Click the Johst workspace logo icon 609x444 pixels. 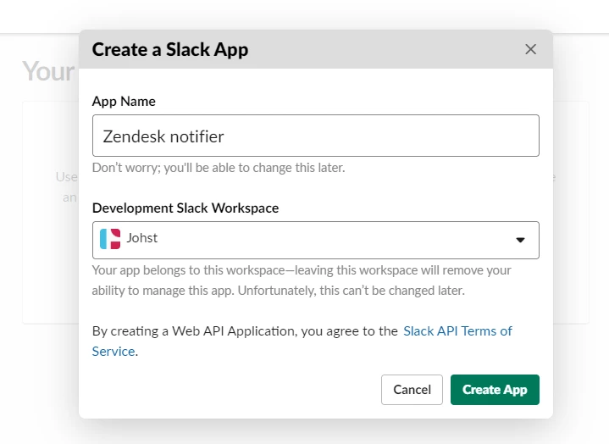tap(109, 239)
